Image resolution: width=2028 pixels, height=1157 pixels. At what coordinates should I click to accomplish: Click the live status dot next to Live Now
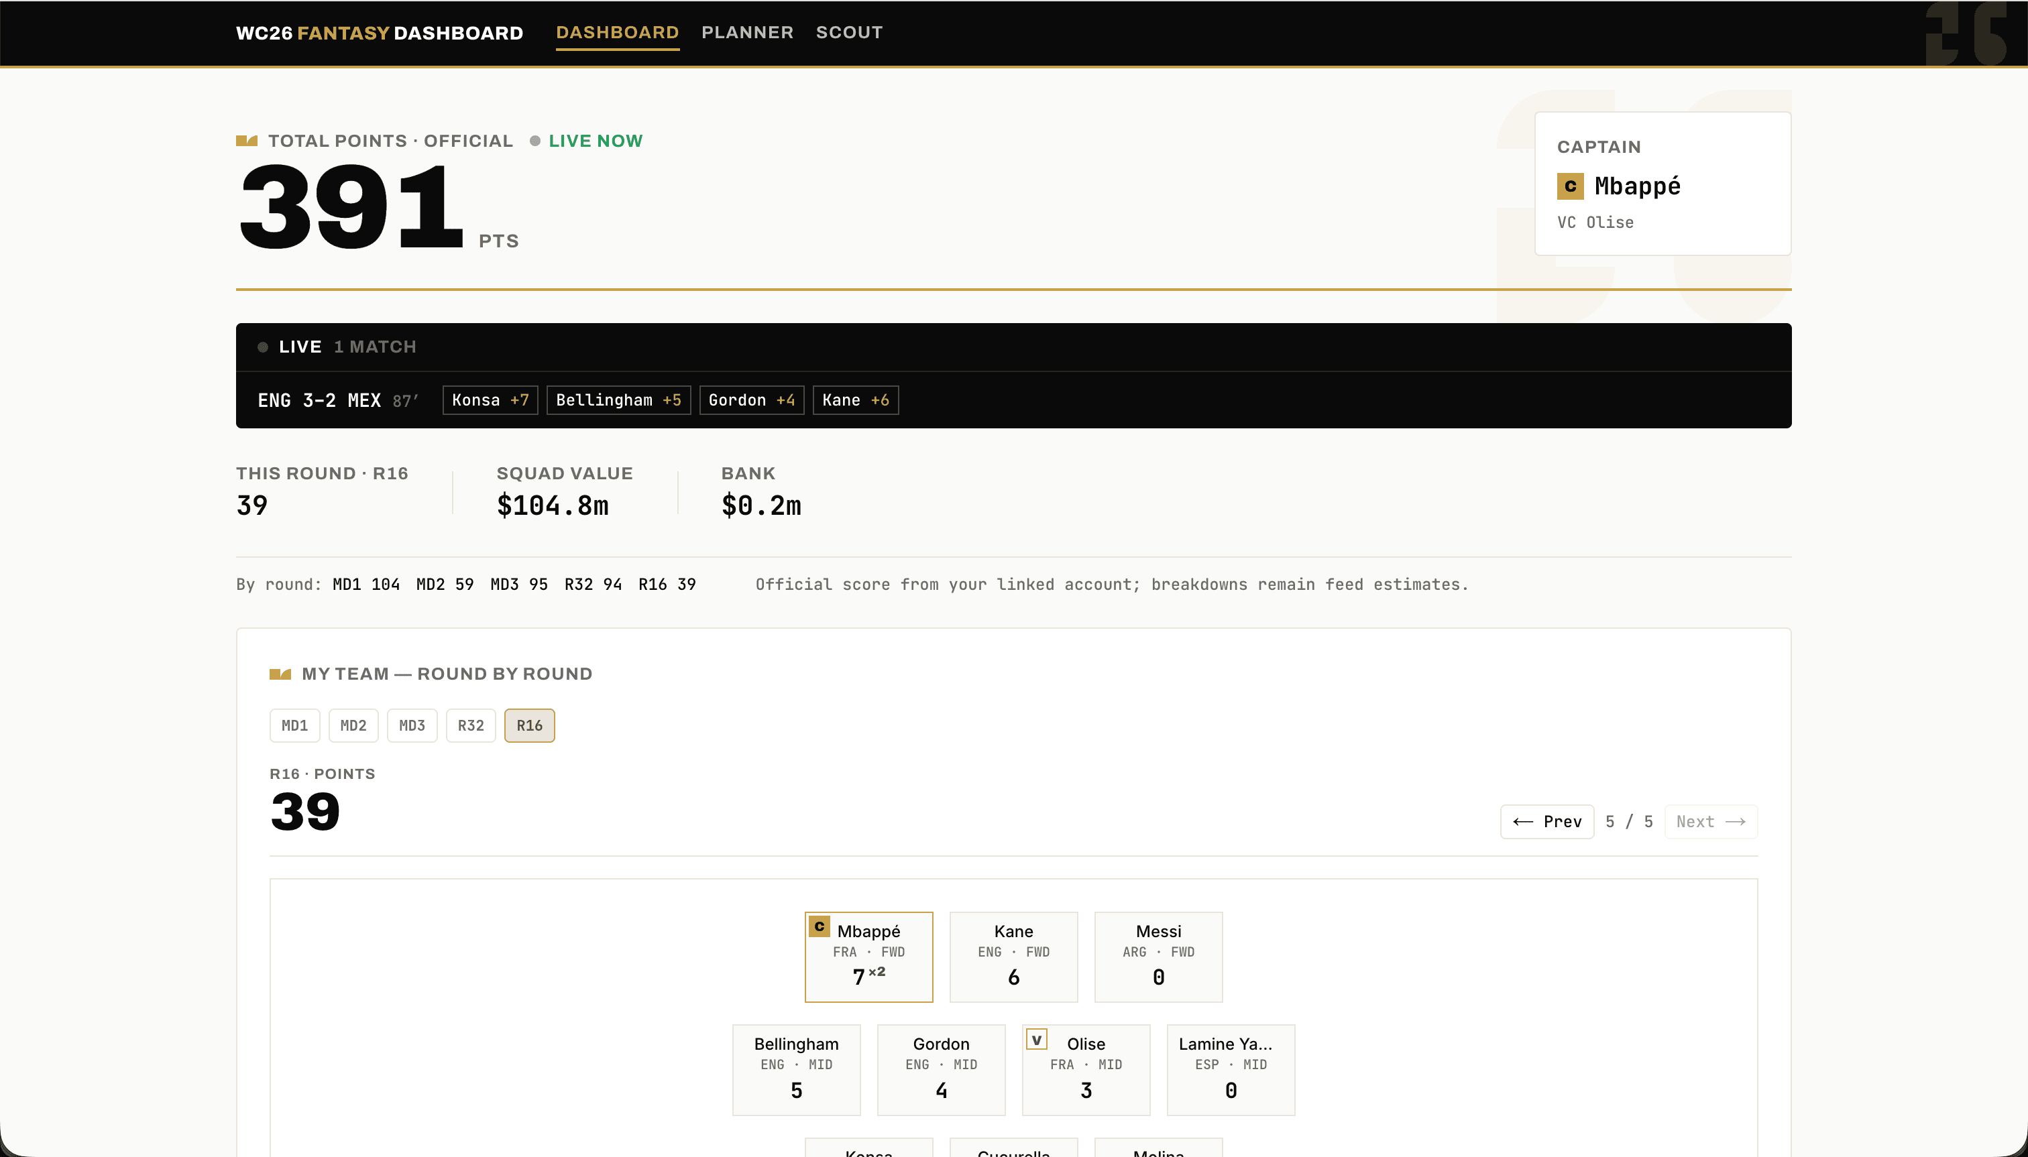535,141
